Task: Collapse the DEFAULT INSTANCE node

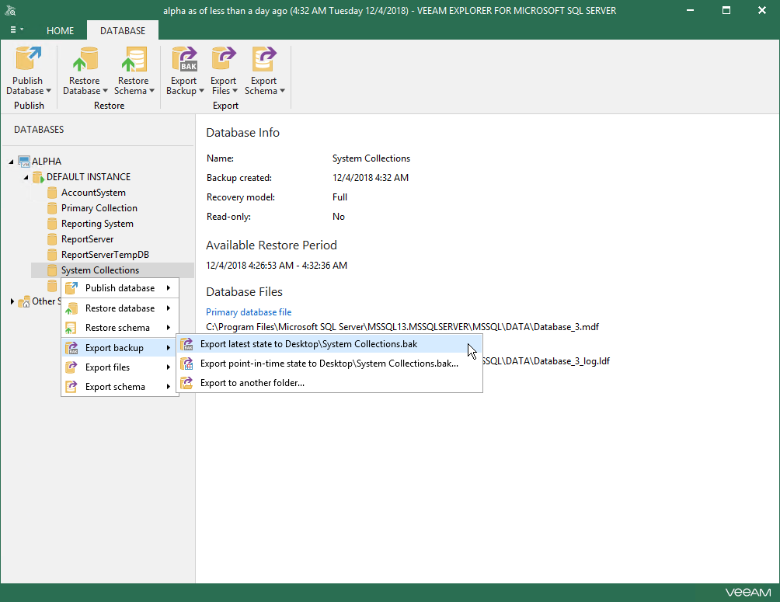Action: pos(26,177)
